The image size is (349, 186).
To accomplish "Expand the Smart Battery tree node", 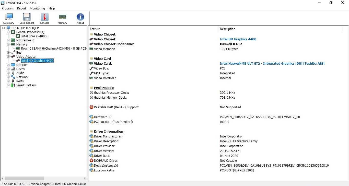I will point(8,85).
